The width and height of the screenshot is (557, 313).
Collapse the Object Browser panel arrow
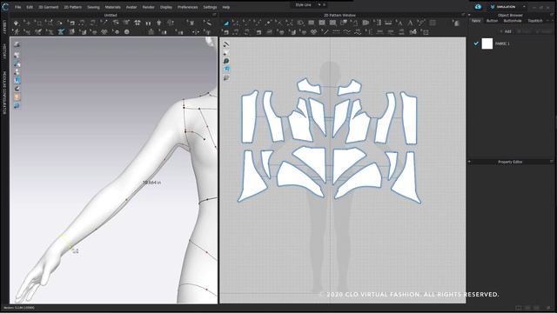469,16
